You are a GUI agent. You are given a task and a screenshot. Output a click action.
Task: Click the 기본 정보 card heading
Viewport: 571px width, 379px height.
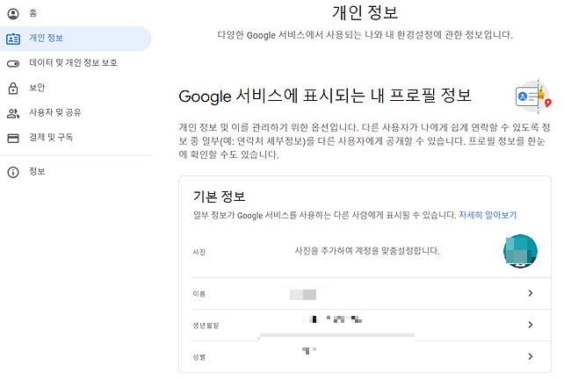tap(220, 197)
